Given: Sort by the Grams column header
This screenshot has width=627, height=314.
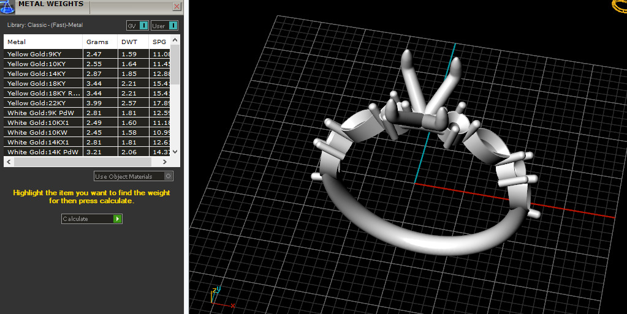Looking at the screenshot, I should pyautogui.click(x=100, y=42).
